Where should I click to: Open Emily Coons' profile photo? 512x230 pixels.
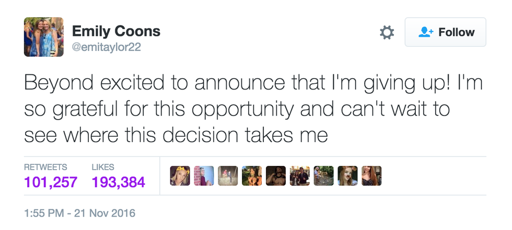44,37
